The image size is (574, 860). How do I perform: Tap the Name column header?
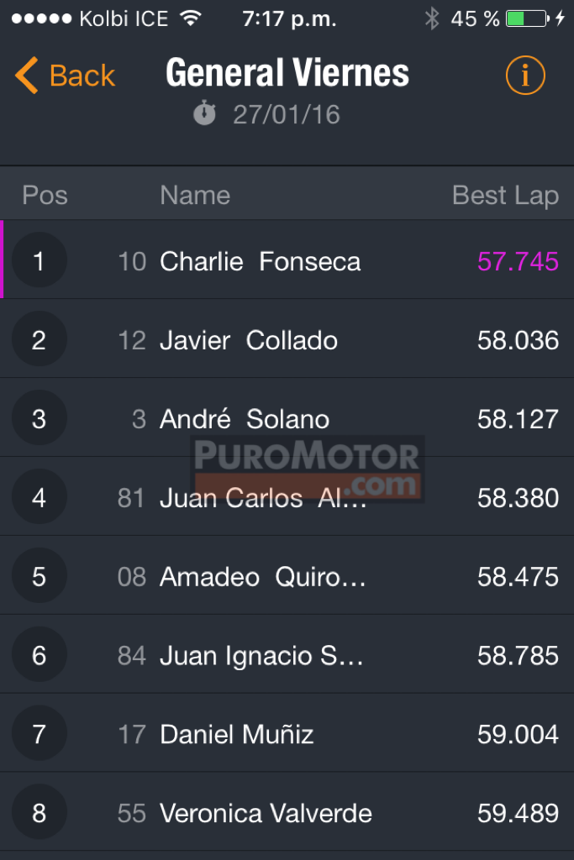(195, 195)
